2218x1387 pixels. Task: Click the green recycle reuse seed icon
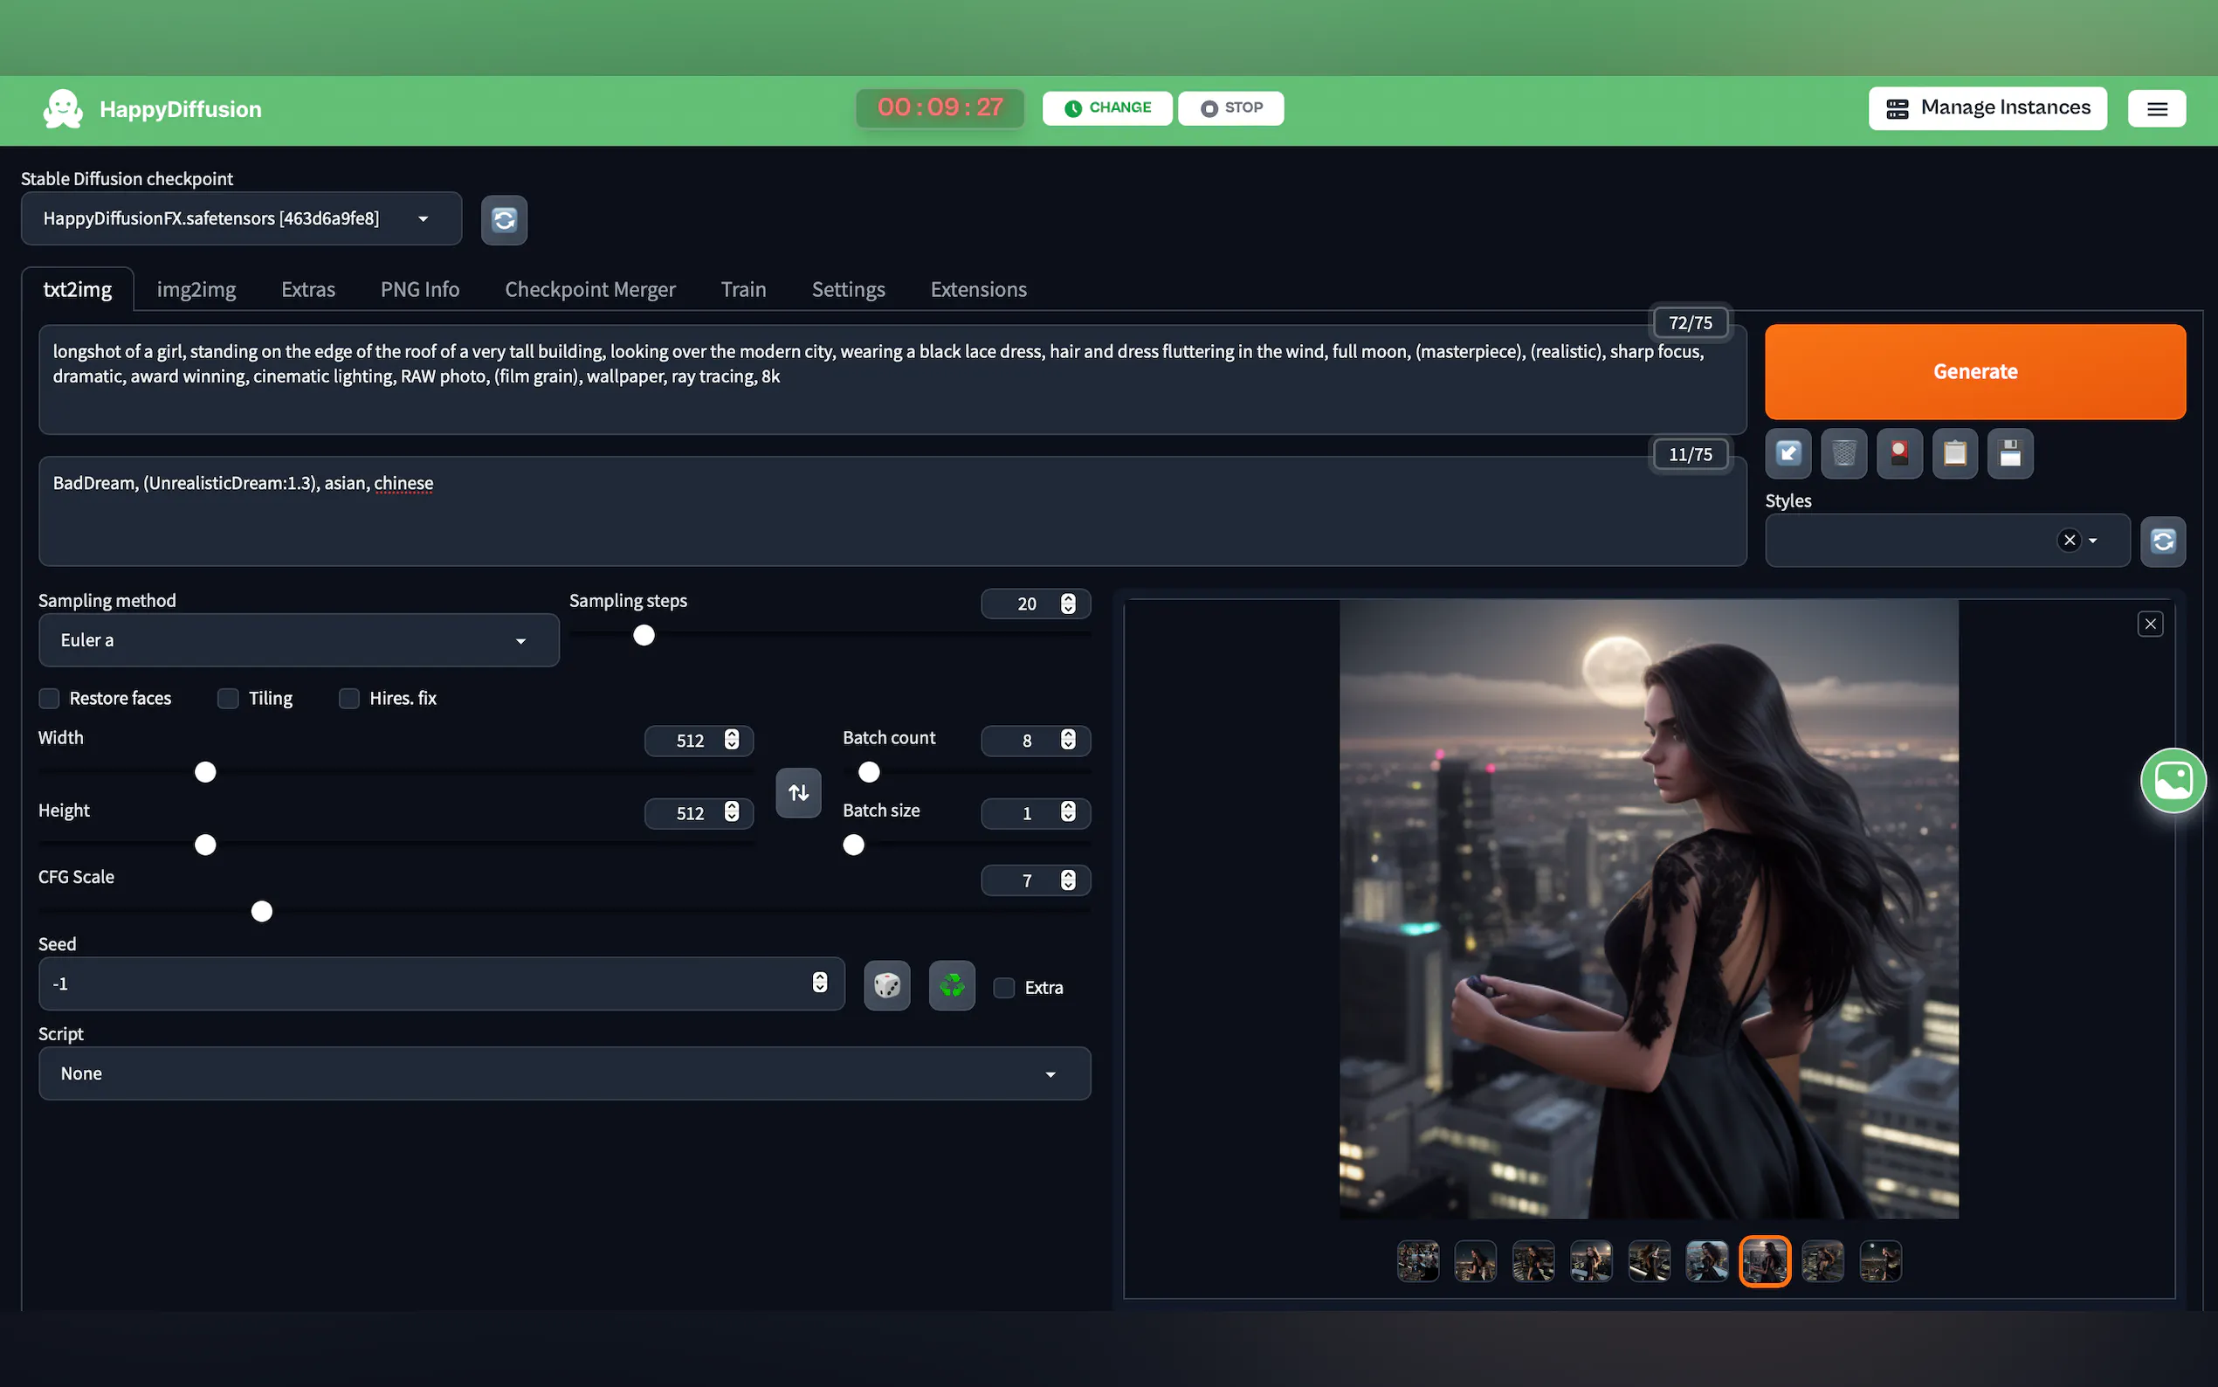[951, 985]
